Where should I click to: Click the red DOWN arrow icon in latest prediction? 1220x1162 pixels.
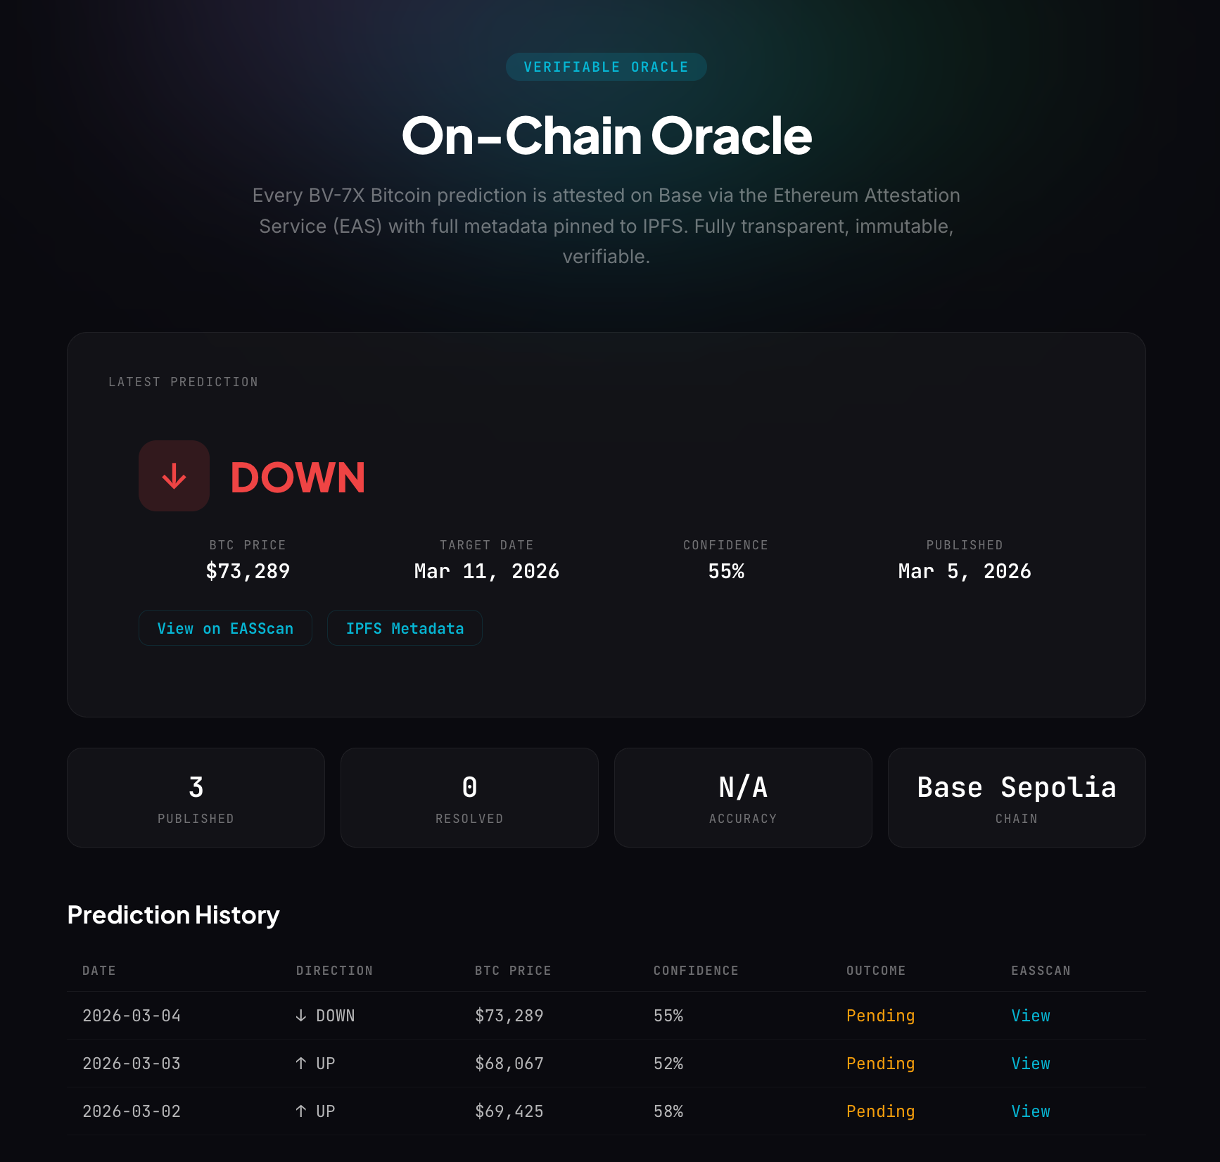pos(174,475)
